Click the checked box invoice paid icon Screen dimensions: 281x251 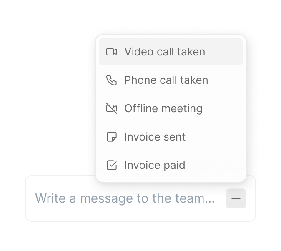pos(112,165)
